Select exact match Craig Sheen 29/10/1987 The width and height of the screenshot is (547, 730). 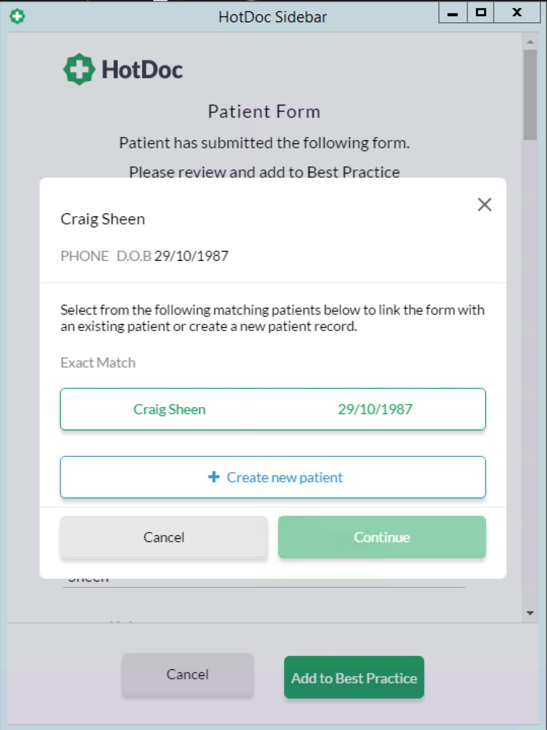pos(273,409)
